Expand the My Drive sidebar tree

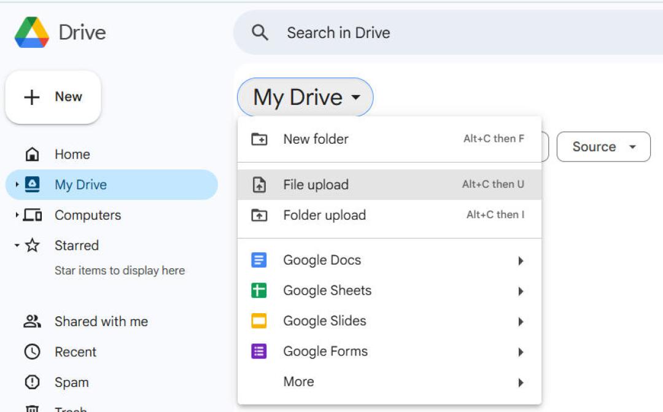tap(17, 184)
